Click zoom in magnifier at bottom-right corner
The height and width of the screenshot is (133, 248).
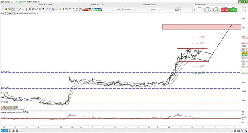245,130
